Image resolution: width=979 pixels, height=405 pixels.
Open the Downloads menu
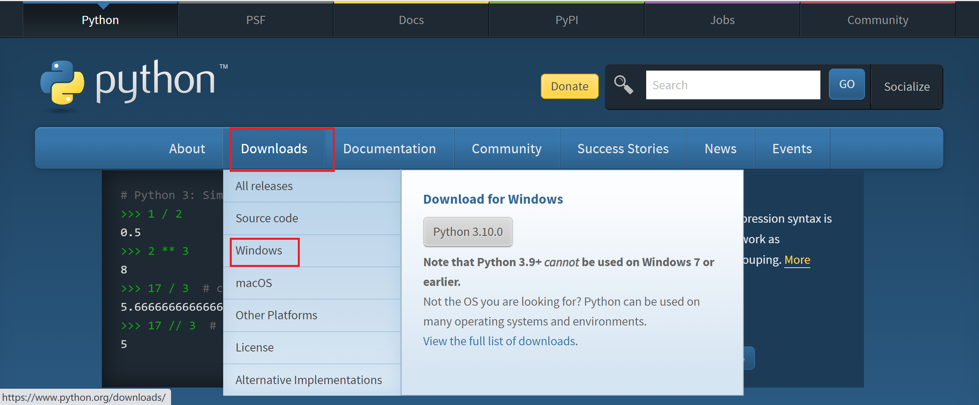(x=274, y=149)
